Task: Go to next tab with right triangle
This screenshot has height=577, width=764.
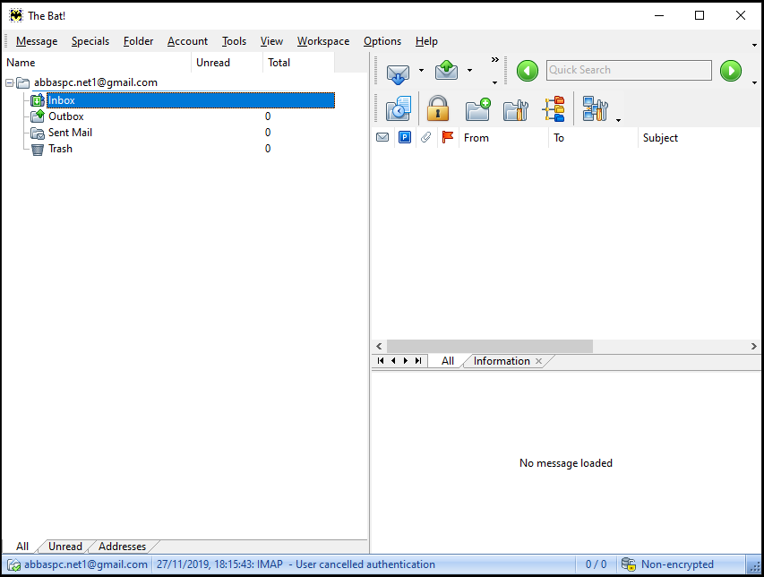Action: (x=406, y=360)
